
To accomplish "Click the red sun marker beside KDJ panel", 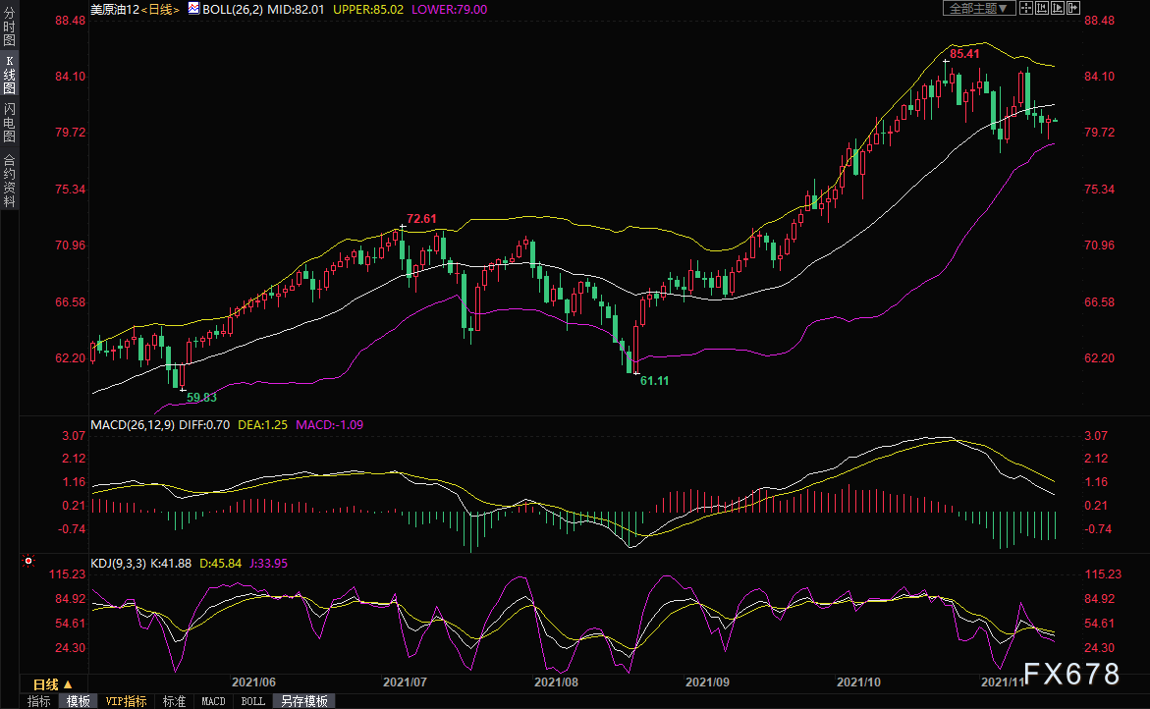I will click(28, 561).
